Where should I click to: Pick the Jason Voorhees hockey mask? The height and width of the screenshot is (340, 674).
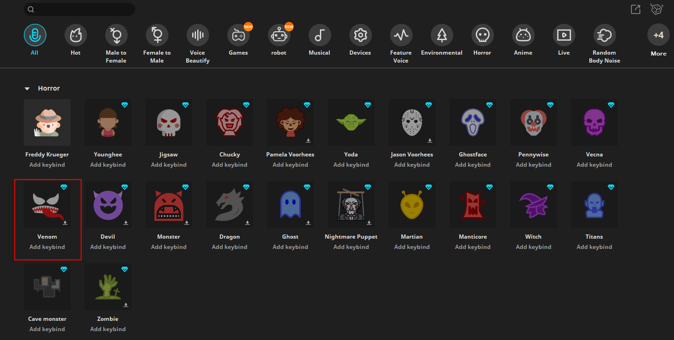(412, 122)
